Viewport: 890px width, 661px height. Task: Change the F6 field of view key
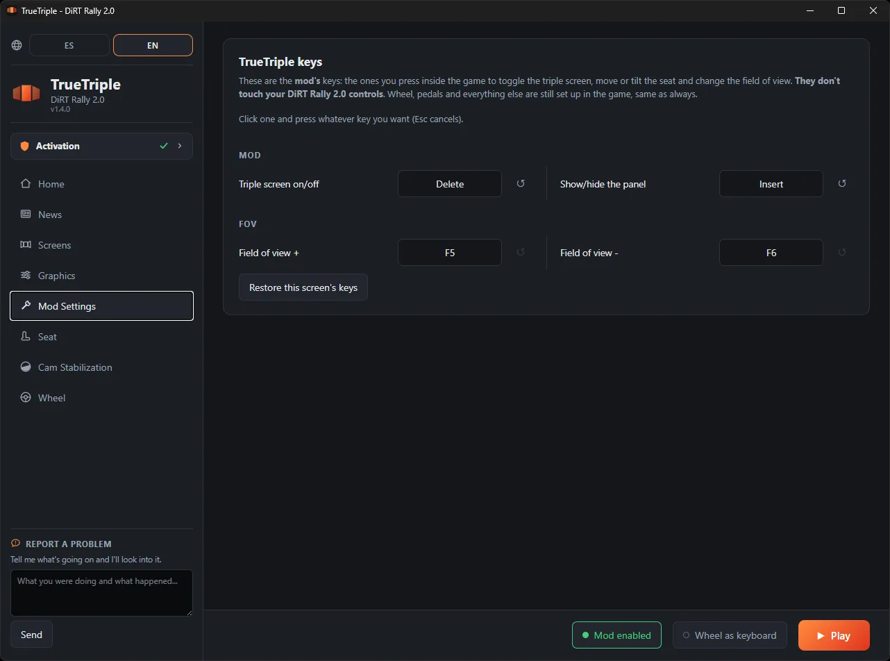pos(771,253)
